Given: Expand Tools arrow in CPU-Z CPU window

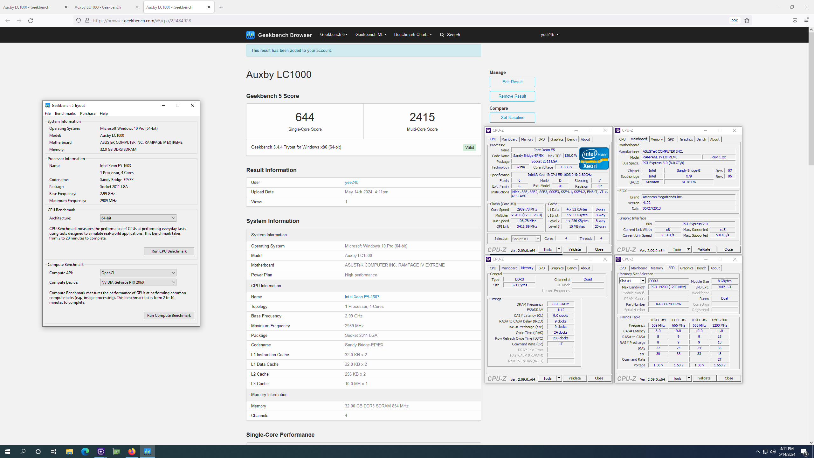Looking at the screenshot, I should pyautogui.click(x=559, y=249).
